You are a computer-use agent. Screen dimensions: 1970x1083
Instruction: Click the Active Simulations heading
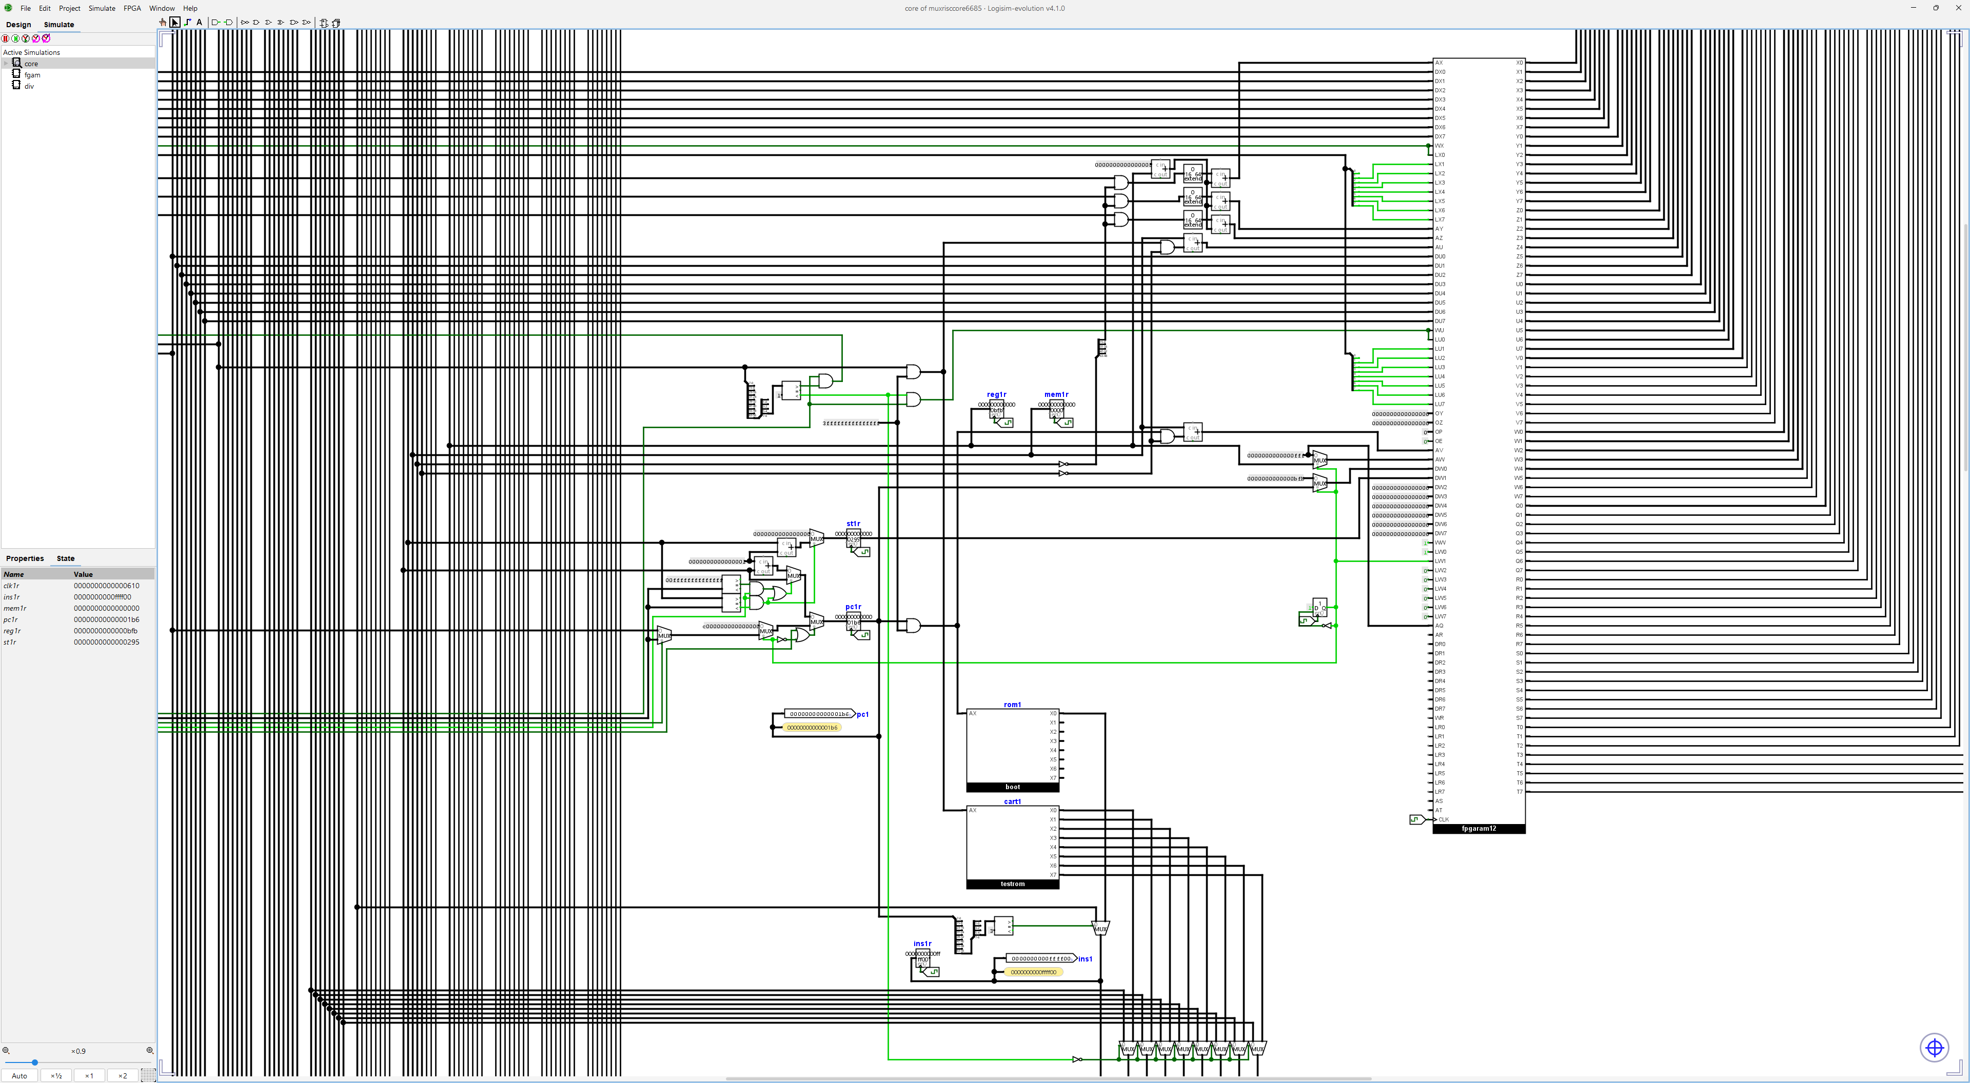tap(31, 52)
